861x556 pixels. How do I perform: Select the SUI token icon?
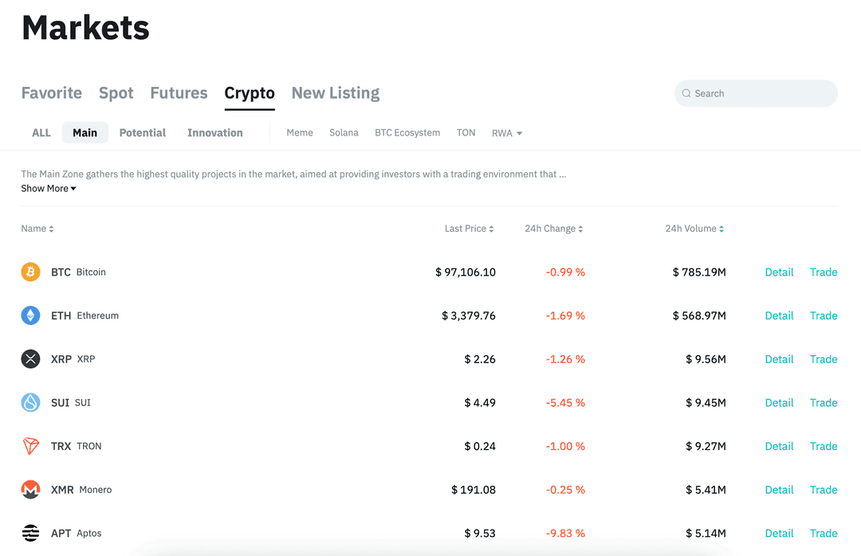30,402
